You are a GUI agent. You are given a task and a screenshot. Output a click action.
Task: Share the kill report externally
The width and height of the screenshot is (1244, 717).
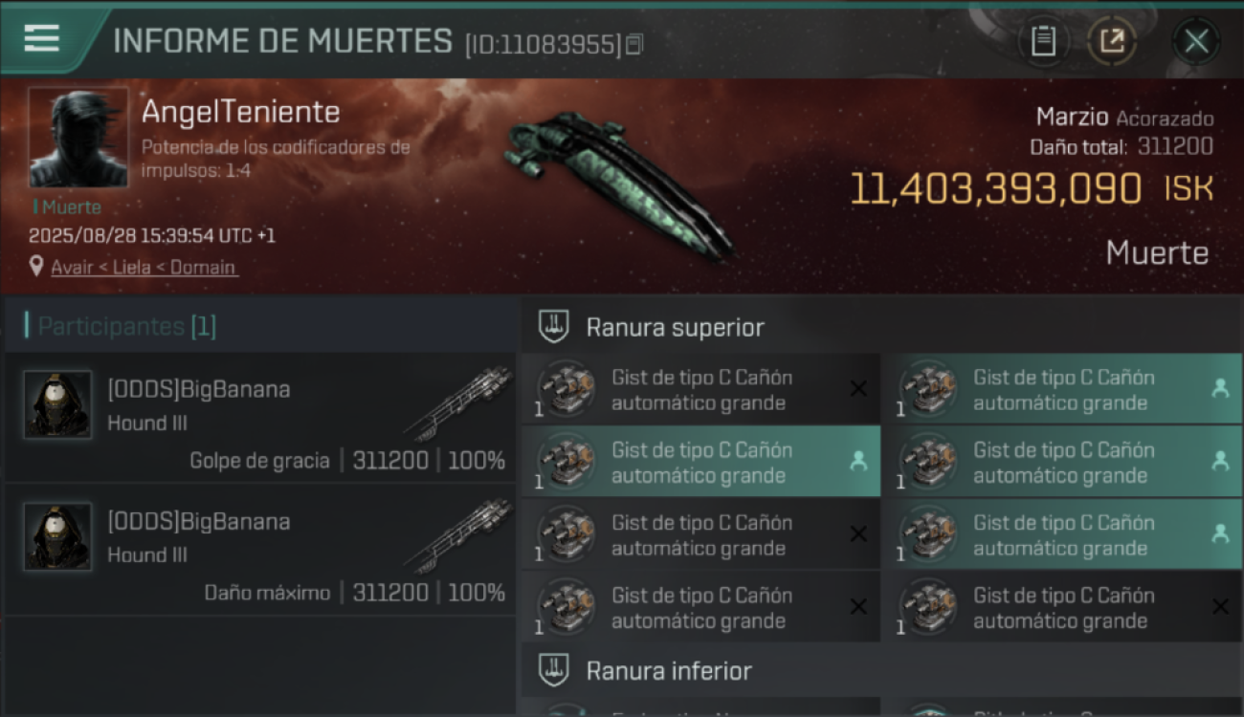(x=1111, y=41)
